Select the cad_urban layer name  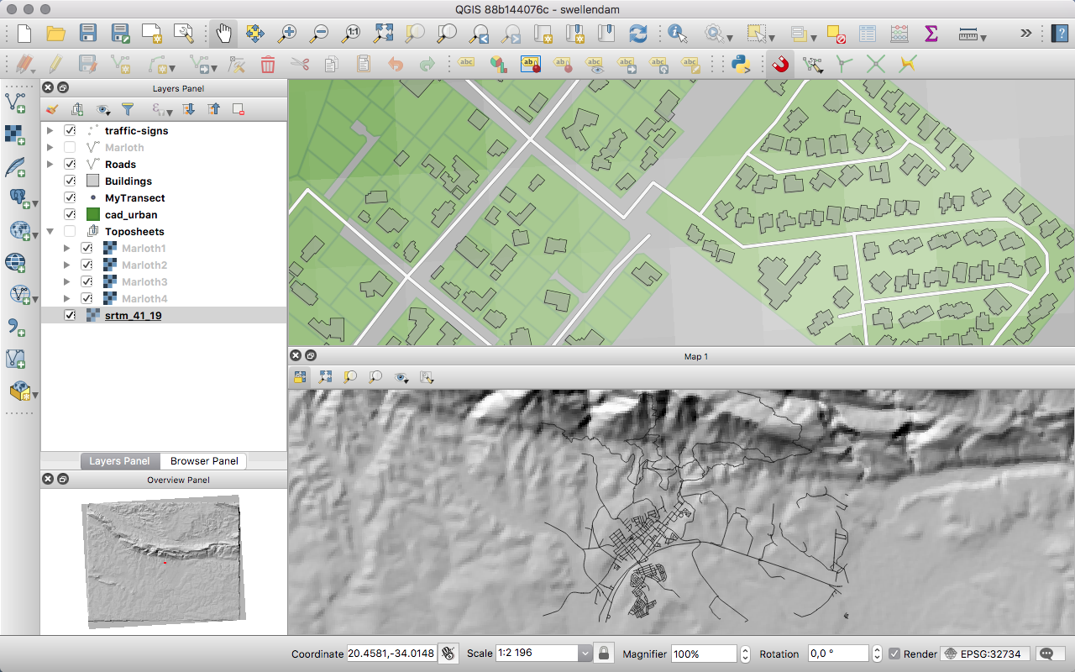[x=131, y=215]
